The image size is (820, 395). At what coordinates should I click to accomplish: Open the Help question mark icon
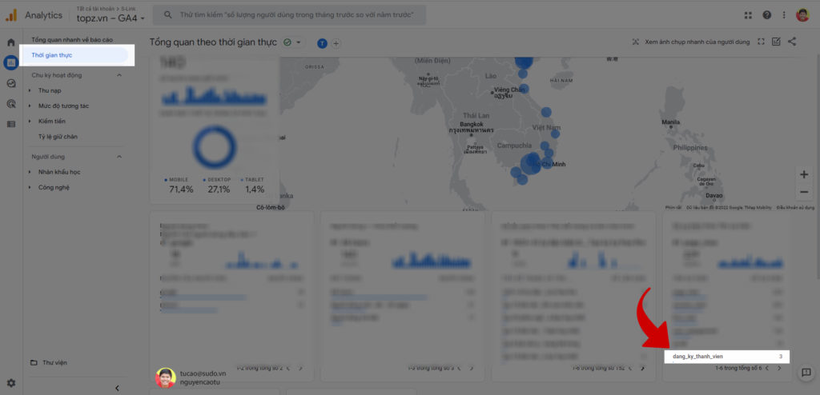point(767,15)
